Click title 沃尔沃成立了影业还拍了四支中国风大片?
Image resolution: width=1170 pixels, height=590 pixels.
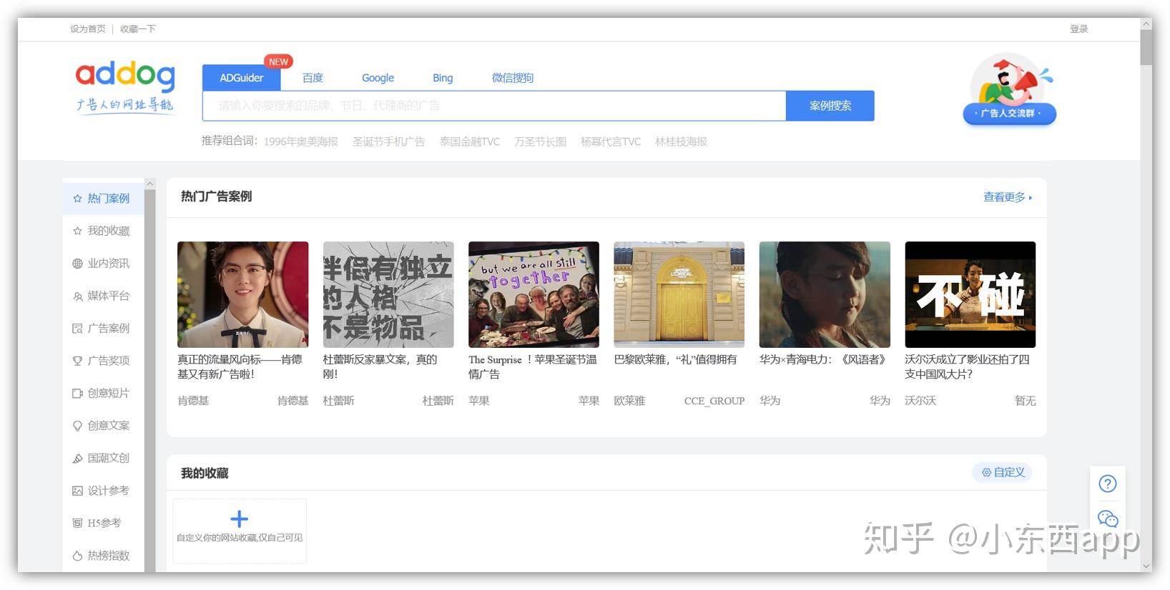click(967, 366)
